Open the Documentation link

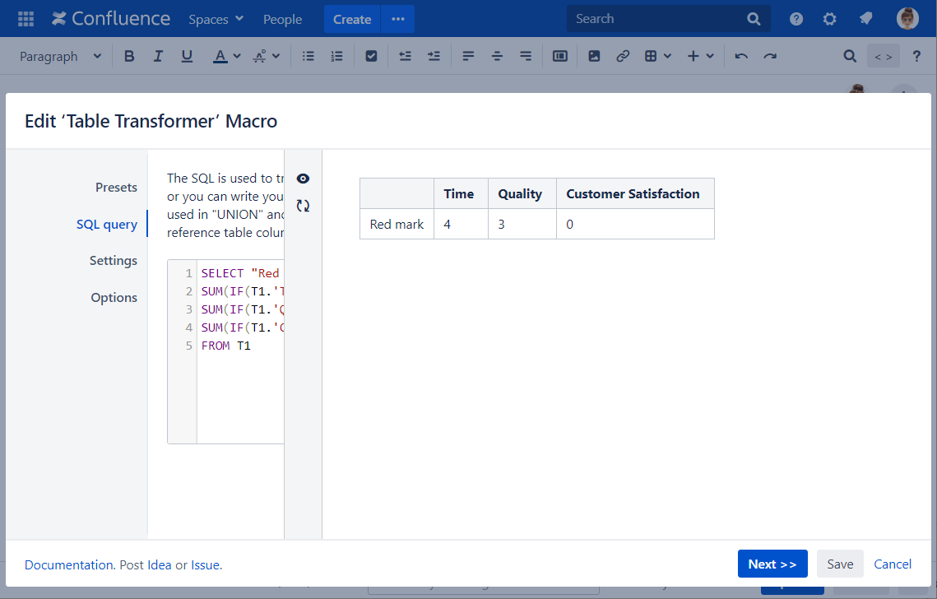pyautogui.click(x=69, y=564)
